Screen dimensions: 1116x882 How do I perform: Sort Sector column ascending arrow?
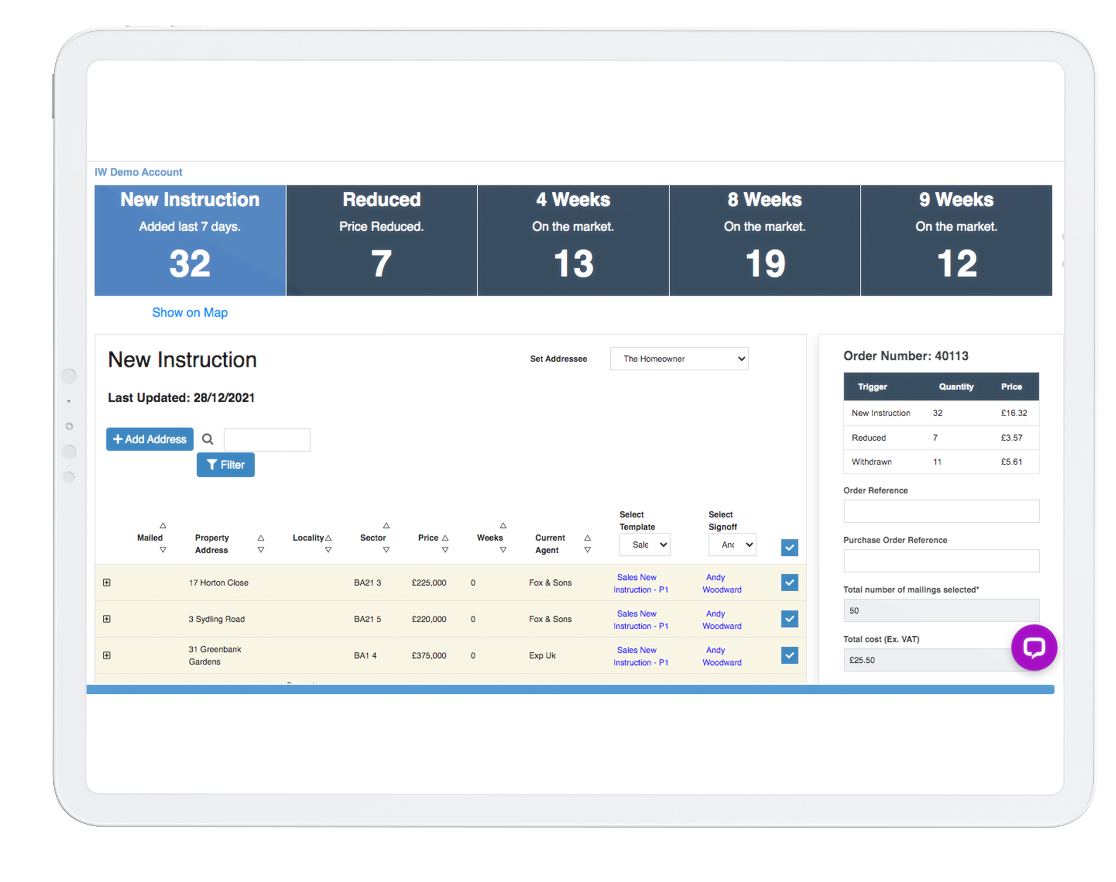pyautogui.click(x=386, y=526)
